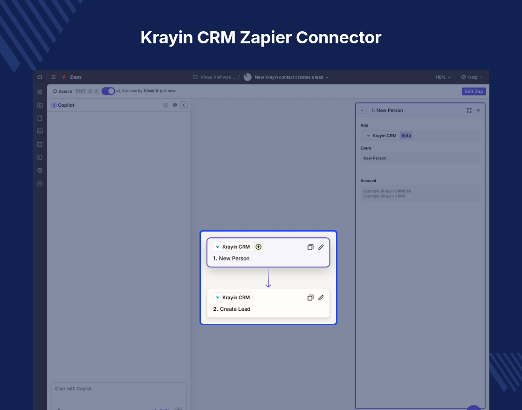Click the Beta badge
This screenshot has height=410, width=522.
tap(406, 136)
